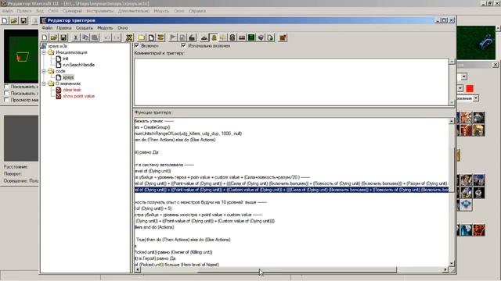Click the trigger comment text field
Screen dimensions: 501x281
point(291,81)
